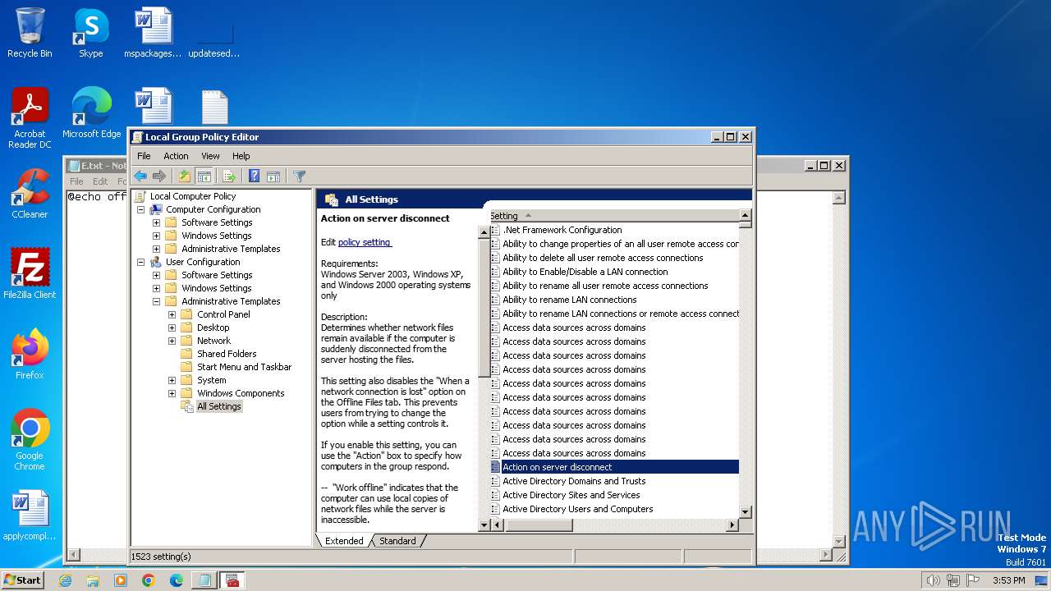Image resolution: width=1051 pixels, height=591 pixels.
Task: Select Active Directory Users and Computers
Action: tap(578, 509)
